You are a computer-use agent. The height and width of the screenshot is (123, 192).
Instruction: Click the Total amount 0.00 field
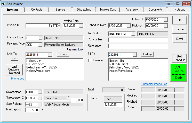[113, 90]
